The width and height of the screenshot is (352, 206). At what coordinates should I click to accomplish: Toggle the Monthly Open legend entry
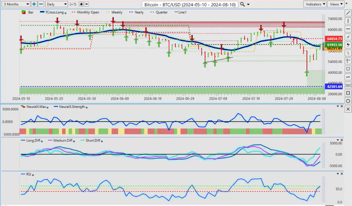(86, 12)
